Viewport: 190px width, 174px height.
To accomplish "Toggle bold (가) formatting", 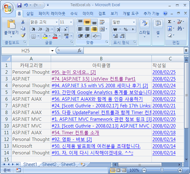I will point(33,30).
